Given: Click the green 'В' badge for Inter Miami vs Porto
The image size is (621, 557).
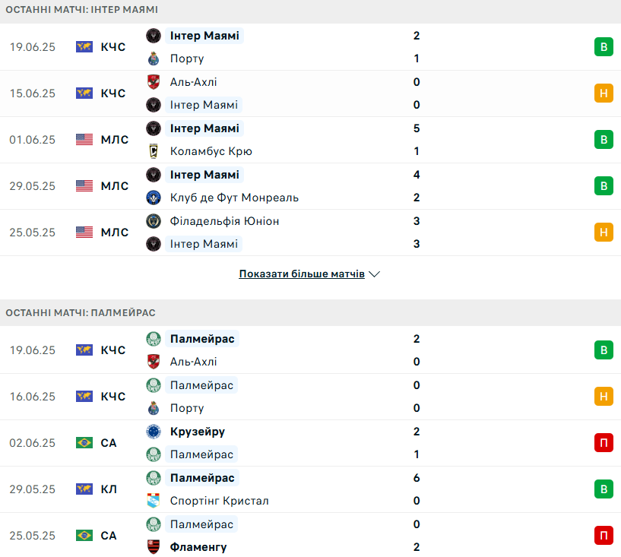Looking at the screenshot, I should click(604, 47).
